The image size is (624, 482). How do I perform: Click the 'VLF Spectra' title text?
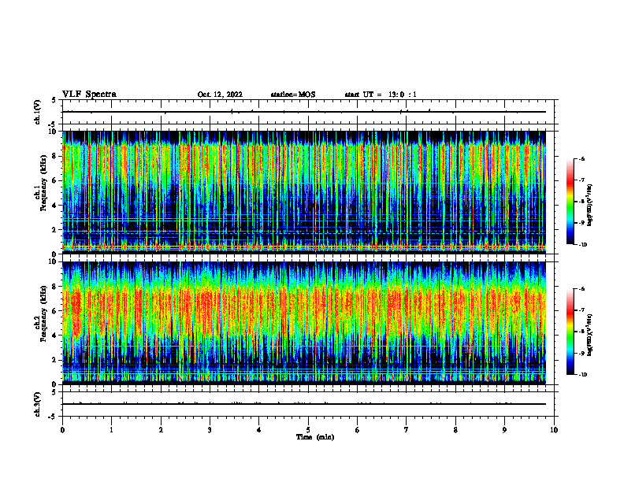point(89,95)
